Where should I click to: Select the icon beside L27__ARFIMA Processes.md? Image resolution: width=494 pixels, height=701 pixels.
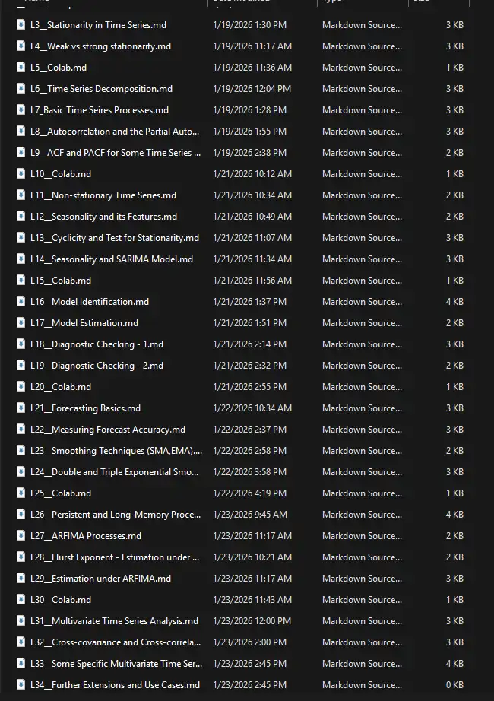click(21, 536)
